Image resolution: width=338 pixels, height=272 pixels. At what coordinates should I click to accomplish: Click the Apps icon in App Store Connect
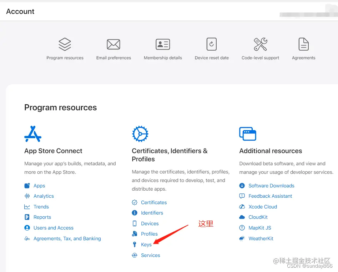[x=27, y=186]
